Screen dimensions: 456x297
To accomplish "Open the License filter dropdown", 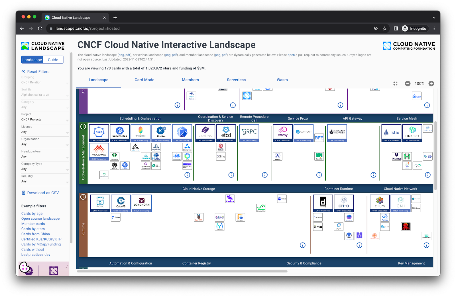I will coord(45,132).
